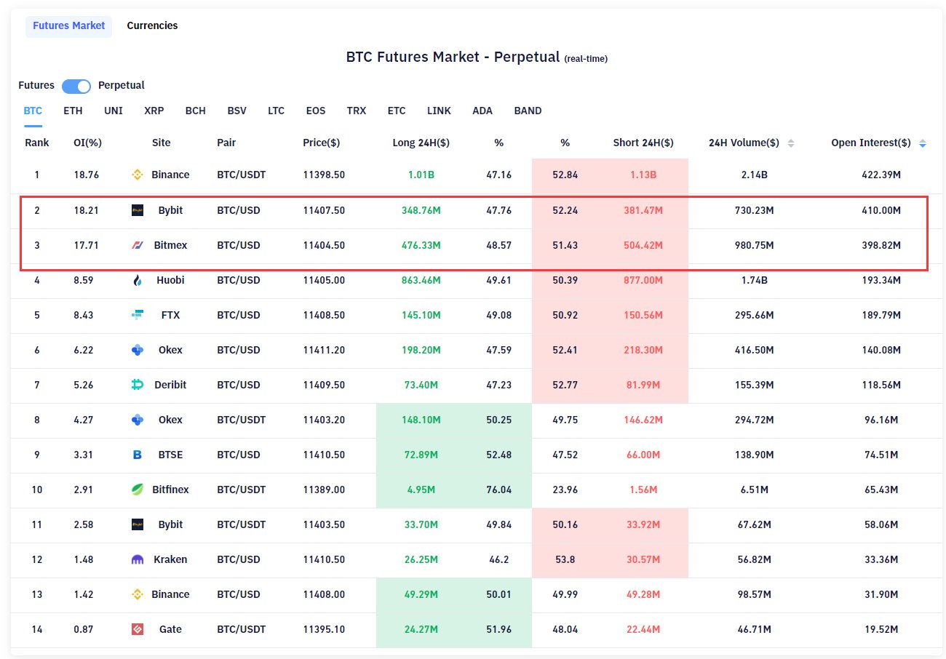
Task: Click the ascending sort arrow on Open Interest
Action: click(923, 140)
